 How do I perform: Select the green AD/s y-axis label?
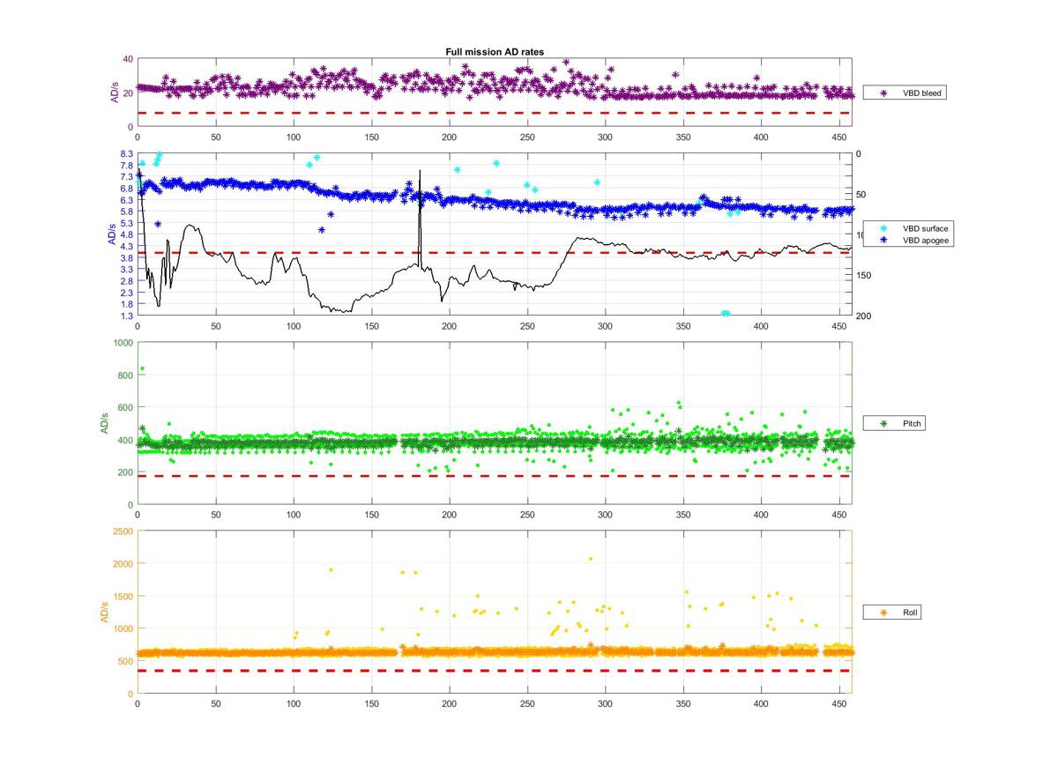[x=105, y=423]
